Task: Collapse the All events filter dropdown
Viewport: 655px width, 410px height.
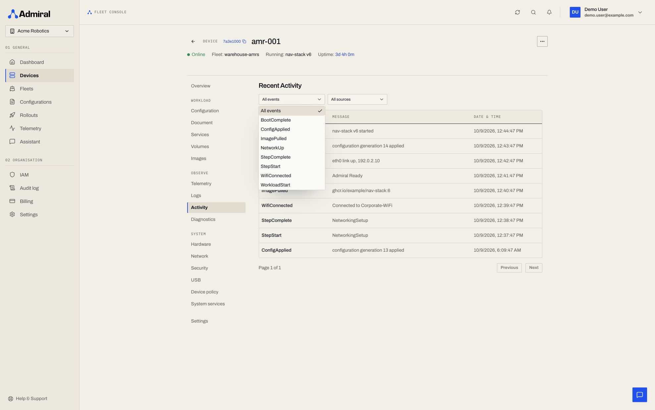Action: 292,99
